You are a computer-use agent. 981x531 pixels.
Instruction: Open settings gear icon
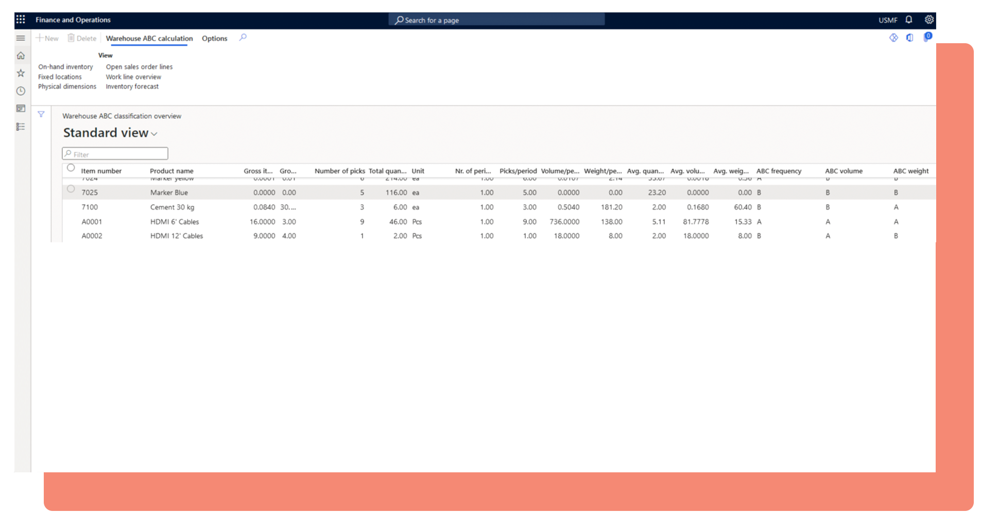click(x=929, y=20)
